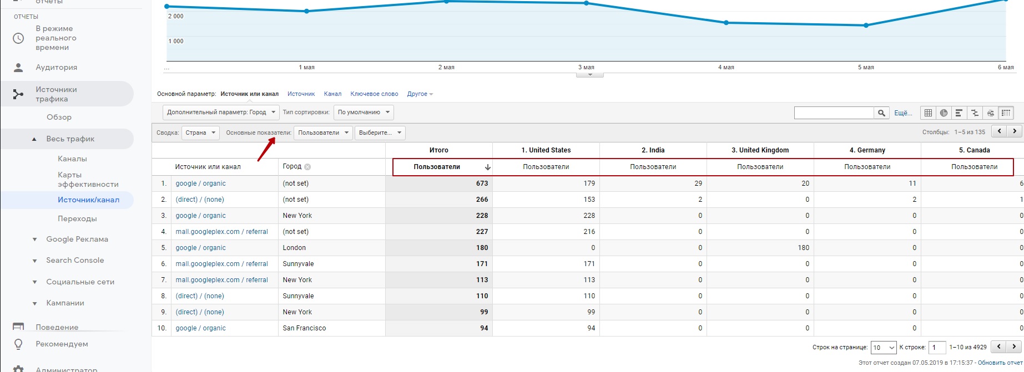The height and width of the screenshot is (372, 1024).
Task: Choose the comparison view icon
Action: [975, 113]
